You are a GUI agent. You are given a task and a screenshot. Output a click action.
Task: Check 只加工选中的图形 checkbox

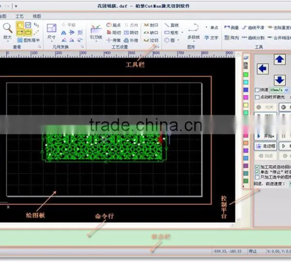click(x=257, y=177)
